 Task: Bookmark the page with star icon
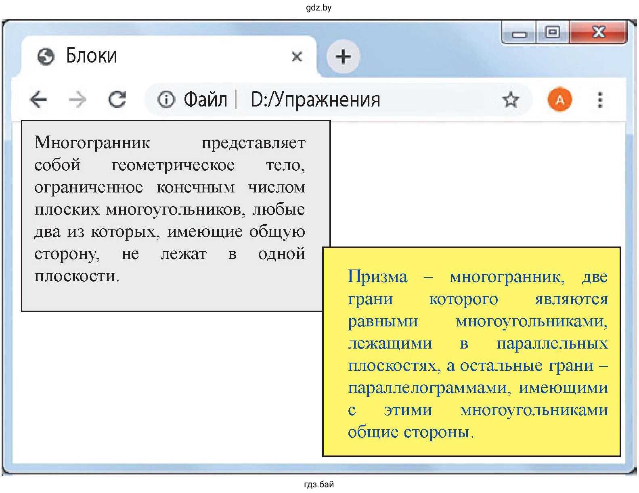click(511, 99)
